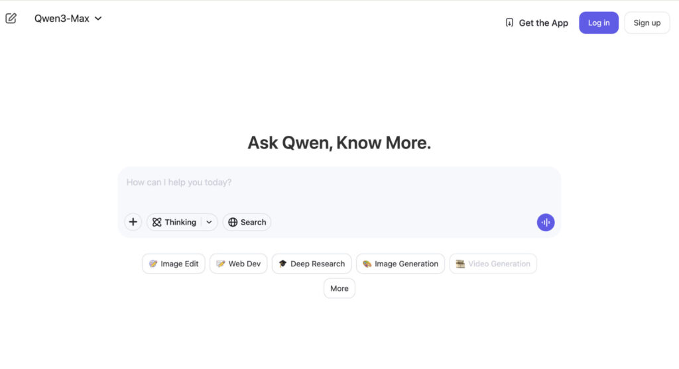Click the Get the App link

543,23
